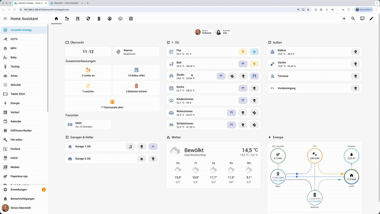This screenshot has width=380, height=214.
Task: Toggle the Studio curtain button
Action: pyautogui.click(x=254, y=76)
